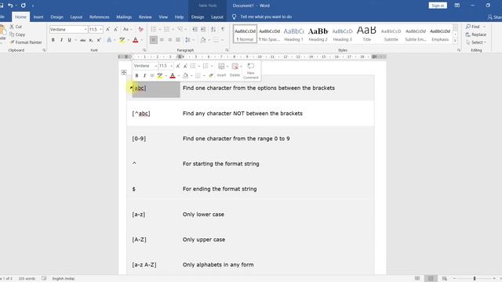Switch to the Mailings tab

coord(124,17)
